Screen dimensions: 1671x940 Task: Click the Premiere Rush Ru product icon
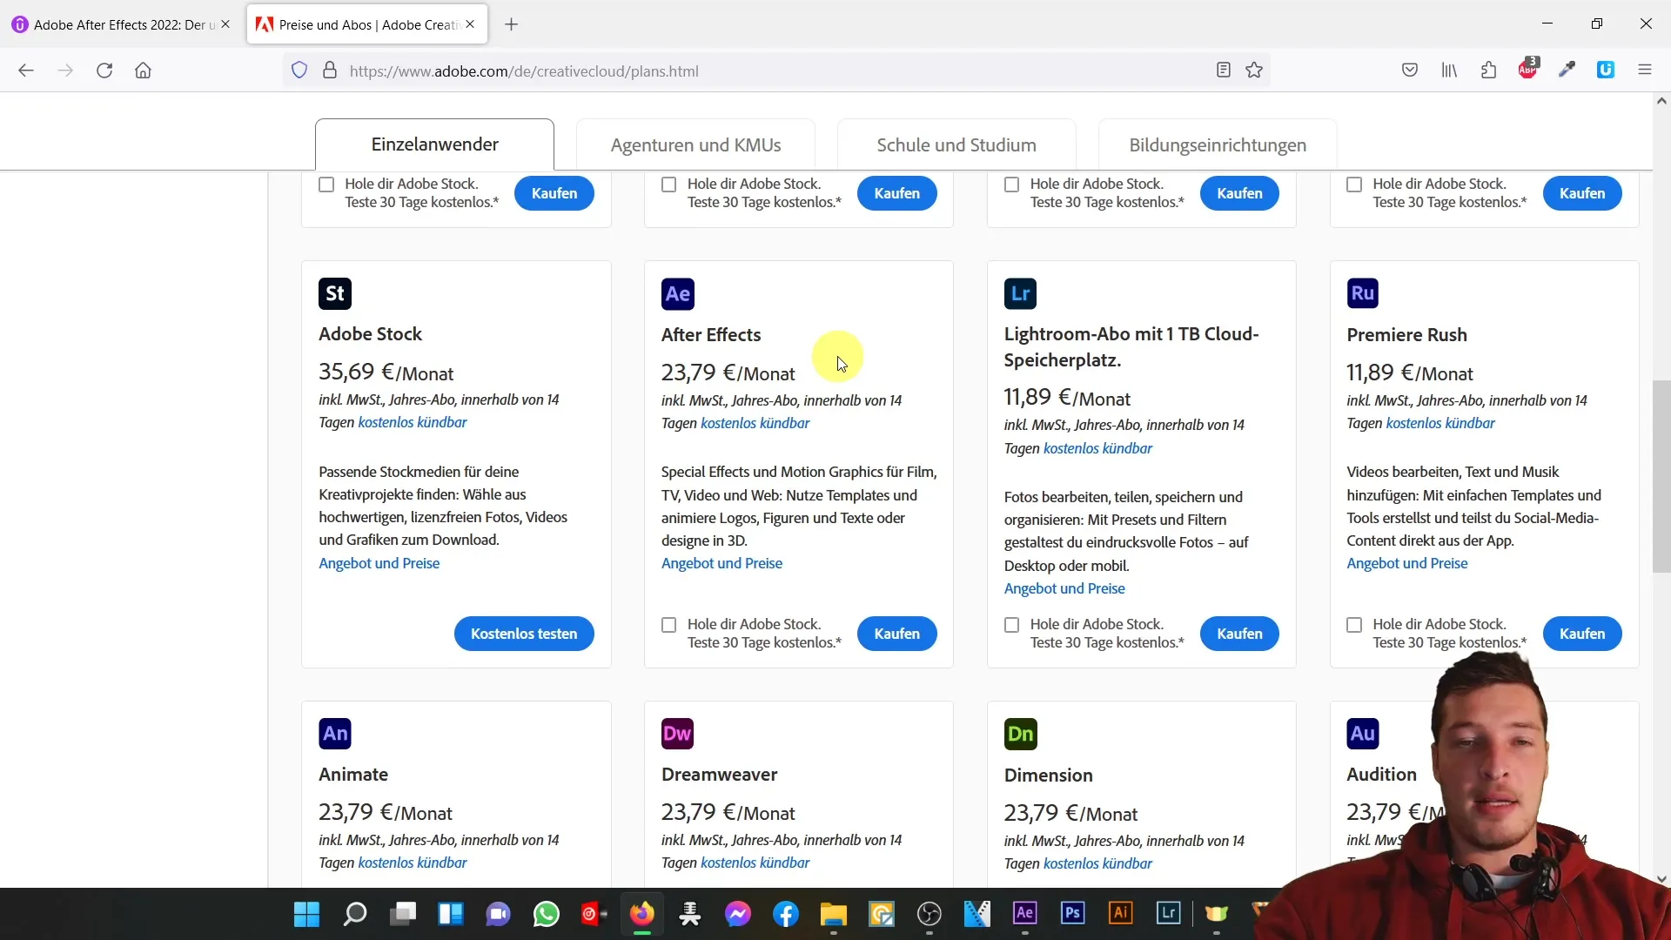pos(1363,293)
